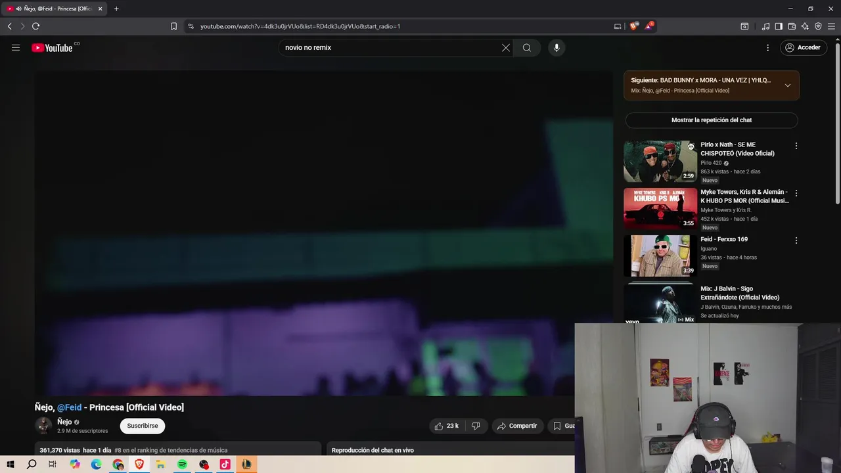Open the Ñejo channel name link

pyautogui.click(x=64, y=422)
